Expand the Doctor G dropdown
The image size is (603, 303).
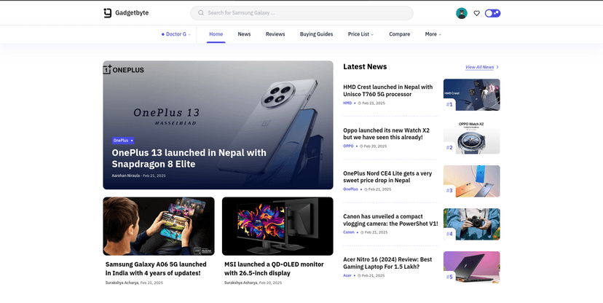coord(176,34)
